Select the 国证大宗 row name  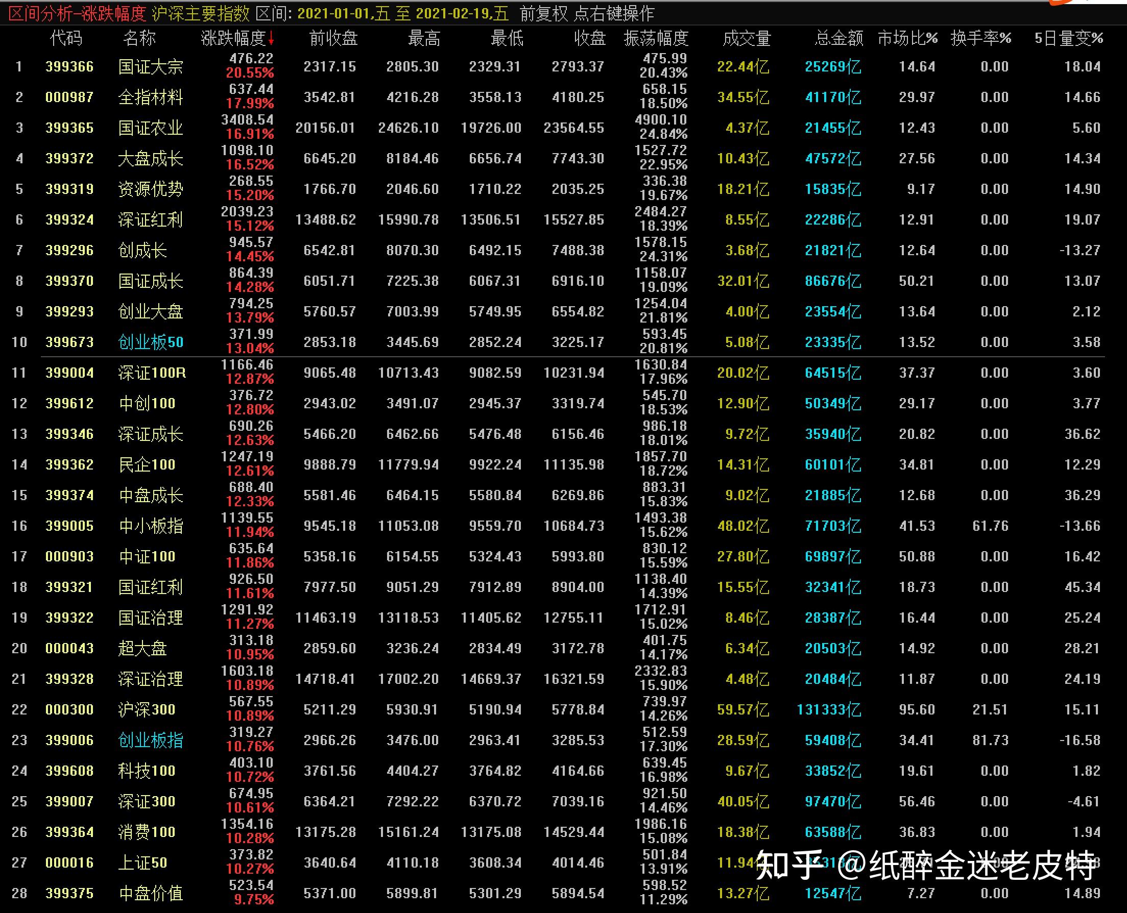pyautogui.click(x=151, y=67)
